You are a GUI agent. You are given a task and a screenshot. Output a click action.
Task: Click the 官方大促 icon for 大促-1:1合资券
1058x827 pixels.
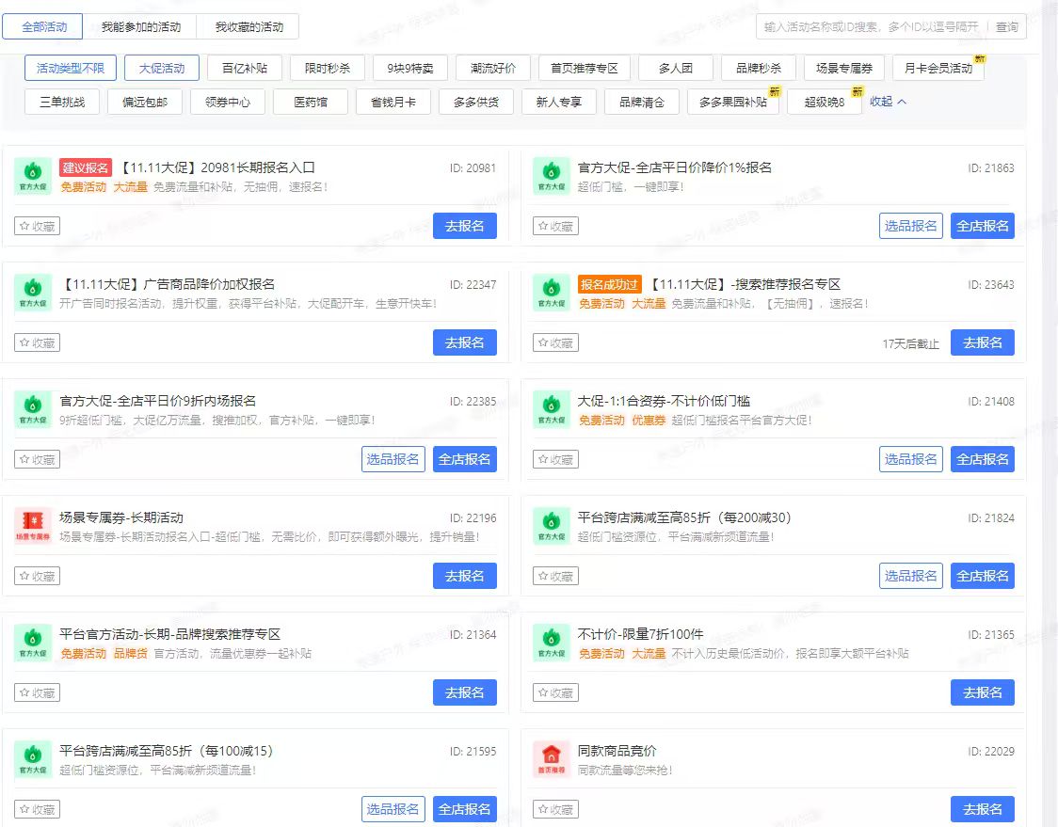point(552,409)
